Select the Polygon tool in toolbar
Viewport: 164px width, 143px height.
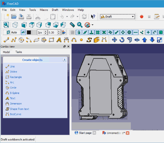pyautogui.click(x=44, y=40)
